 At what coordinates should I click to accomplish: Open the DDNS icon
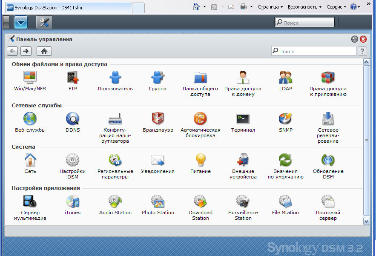point(73,118)
